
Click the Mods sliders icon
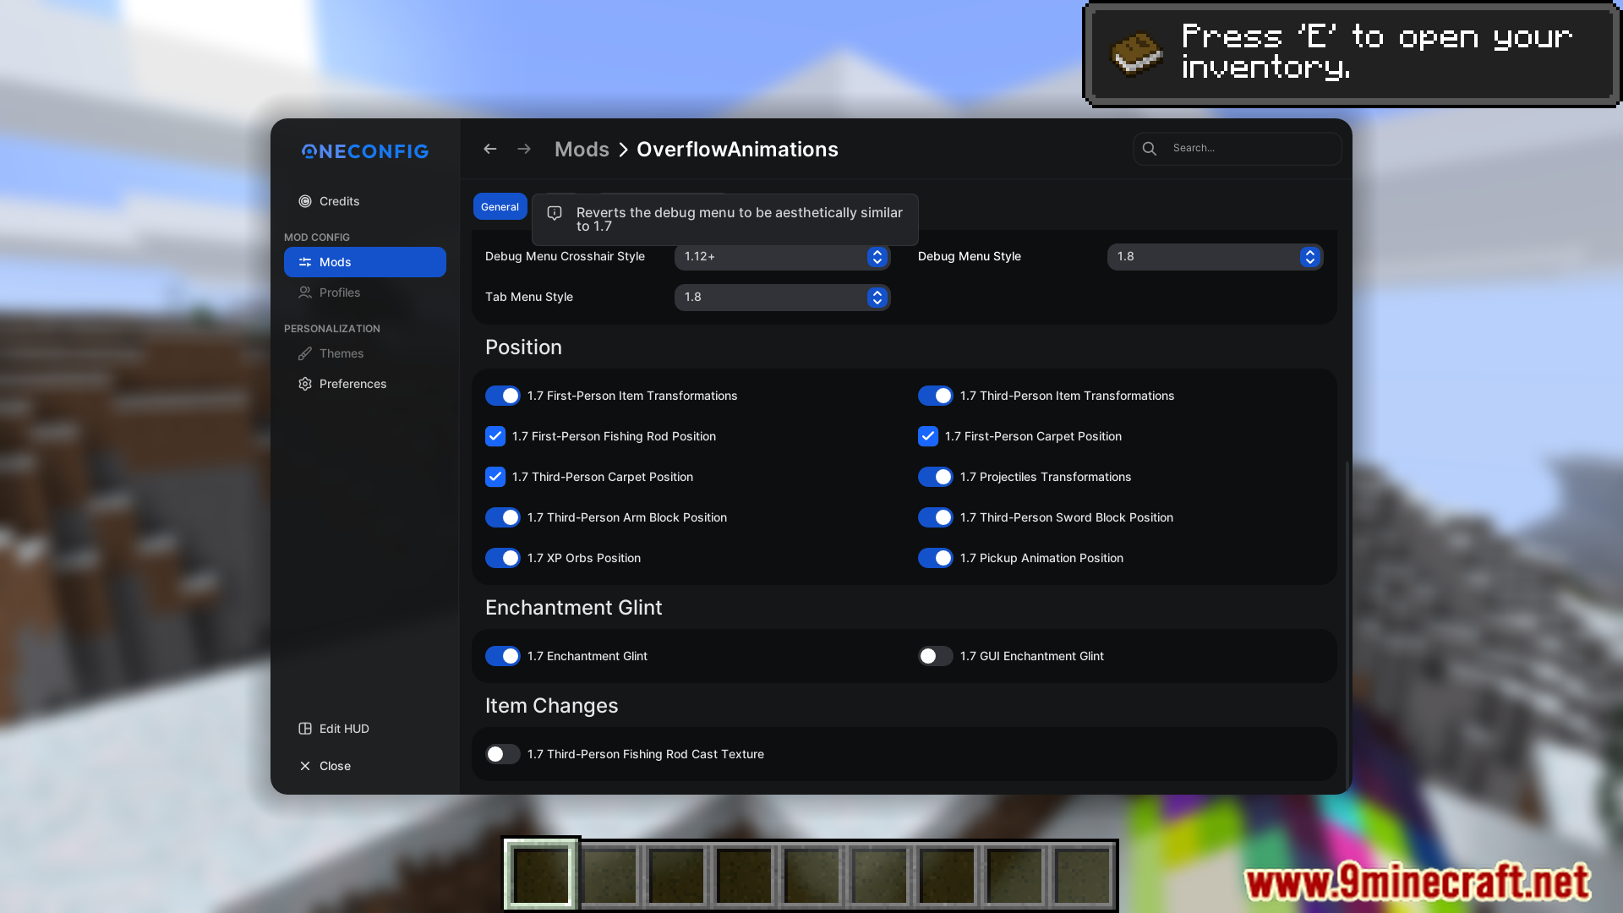point(305,262)
